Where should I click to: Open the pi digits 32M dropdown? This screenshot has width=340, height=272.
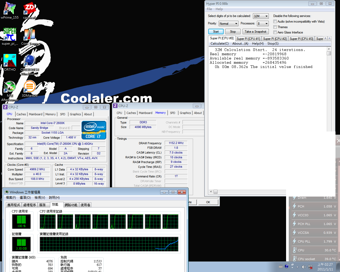261,16
